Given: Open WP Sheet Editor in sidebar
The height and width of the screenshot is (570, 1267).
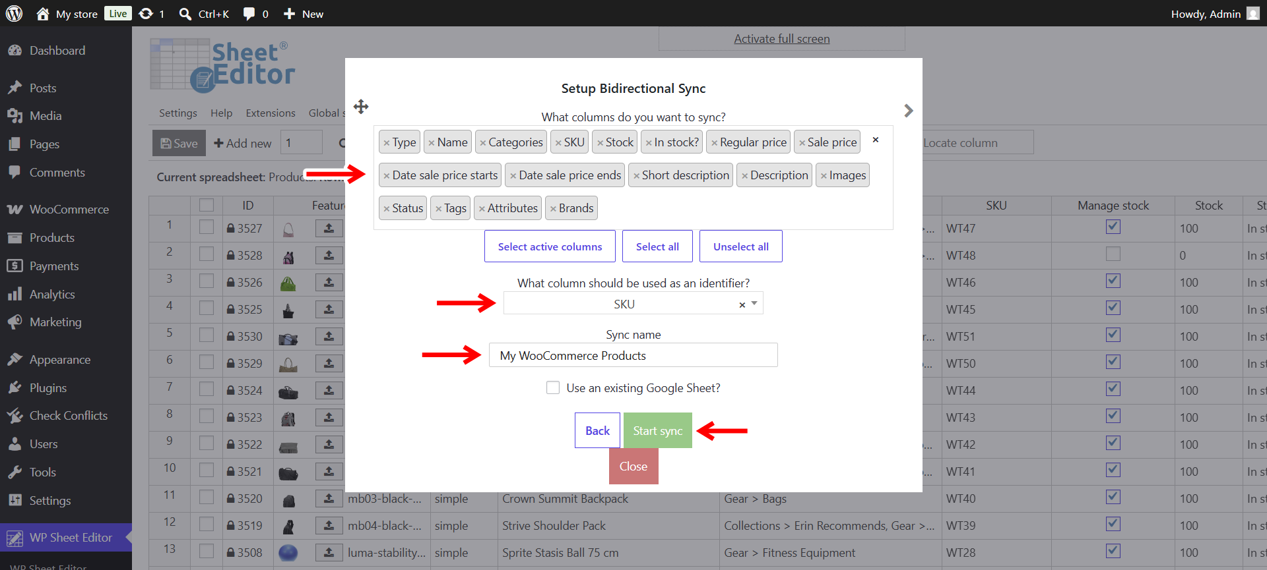Looking at the screenshot, I should [x=66, y=538].
